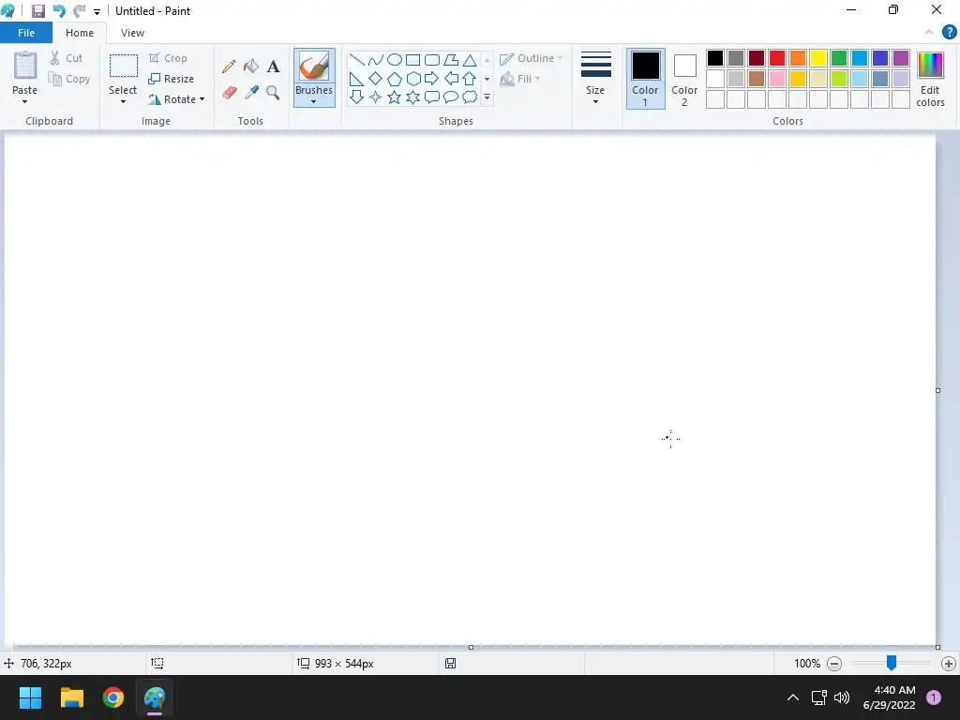Open File Explorer from the taskbar
This screenshot has height=720, width=960.
point(71,697)
